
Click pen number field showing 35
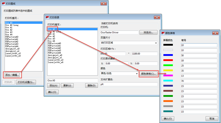[x=199, y=71]
